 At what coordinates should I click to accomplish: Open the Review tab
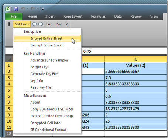136,17
